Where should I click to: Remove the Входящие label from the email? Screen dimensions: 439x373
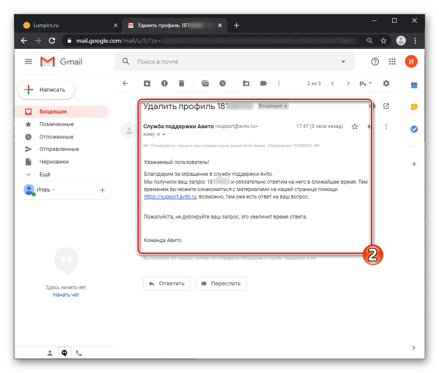(x=285, y=106)
